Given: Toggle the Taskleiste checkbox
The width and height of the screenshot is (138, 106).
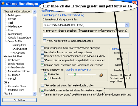Looking at the screenshot, I should (46, 74).
